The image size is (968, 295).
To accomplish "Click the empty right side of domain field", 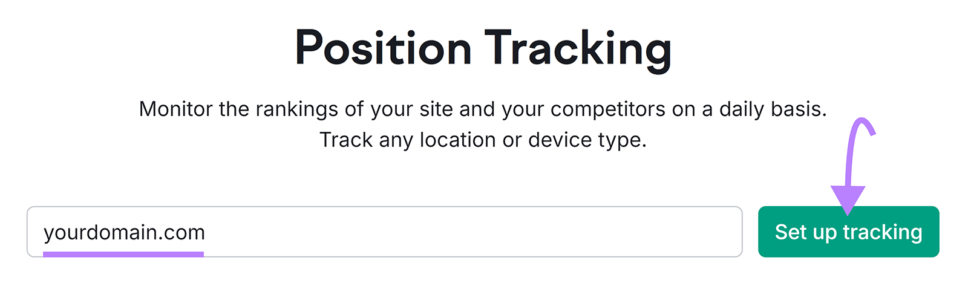I will (x=544, y=232).
